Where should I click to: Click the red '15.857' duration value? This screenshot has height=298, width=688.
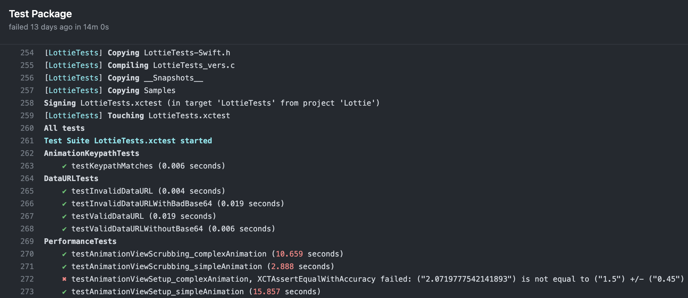tap(266, 292)
